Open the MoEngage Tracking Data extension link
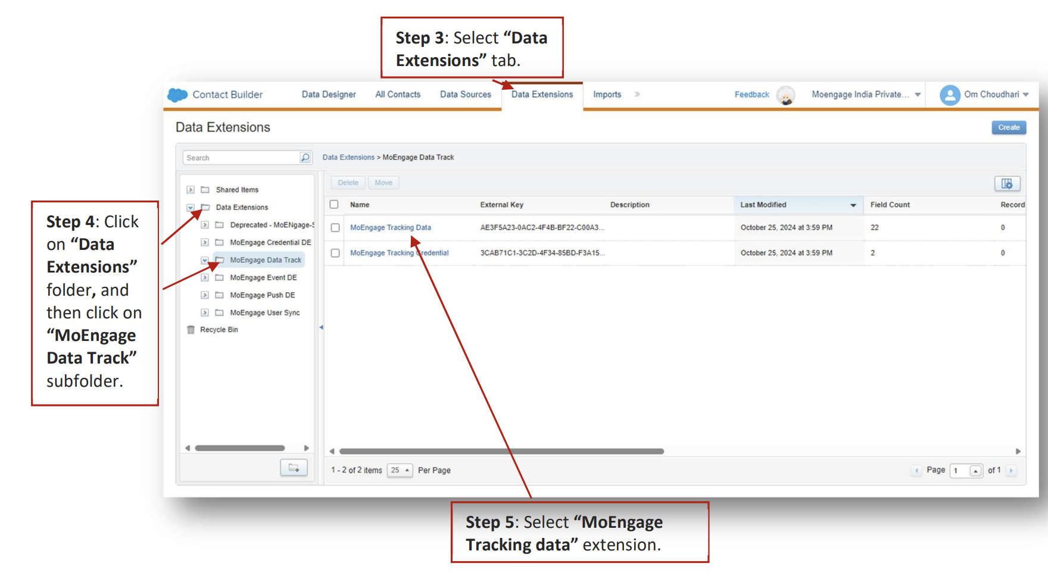The width and height of the screenshot is (1048, 576). [x=391, y=228]
